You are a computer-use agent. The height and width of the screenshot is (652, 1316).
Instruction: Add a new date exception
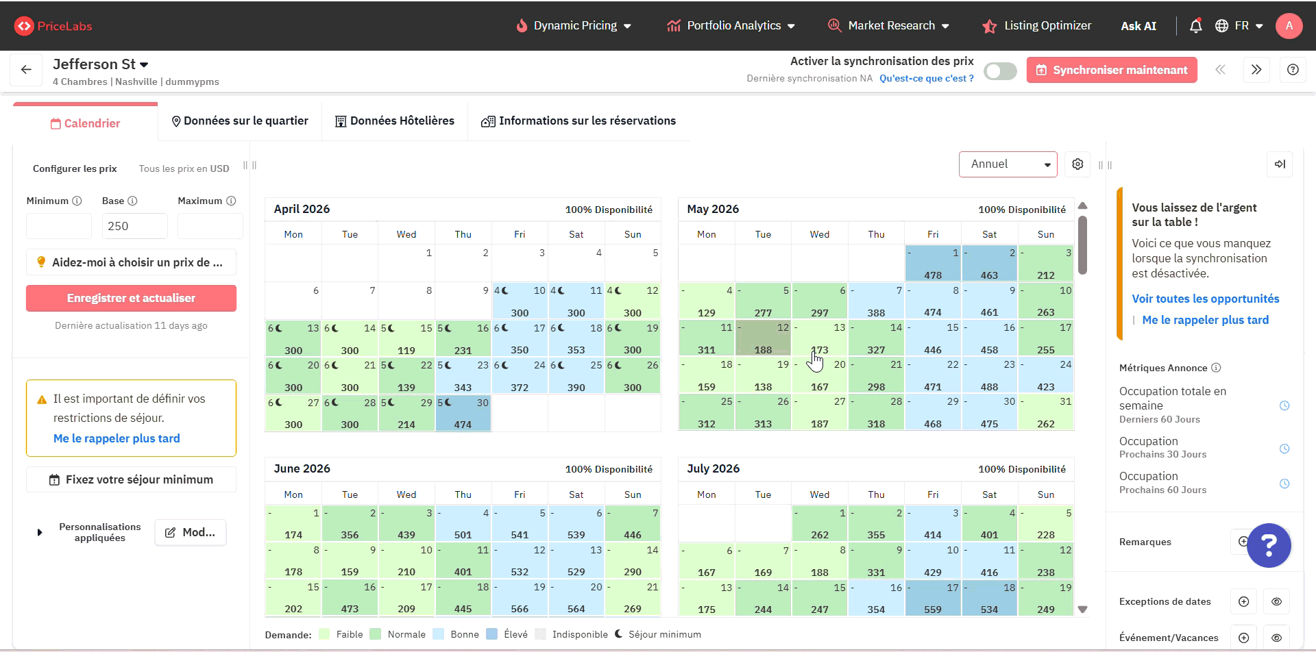coord(1243,601)
